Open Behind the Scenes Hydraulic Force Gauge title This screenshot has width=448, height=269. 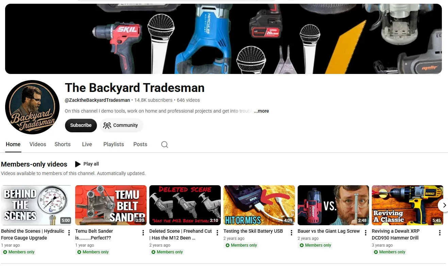coord(33,234)
